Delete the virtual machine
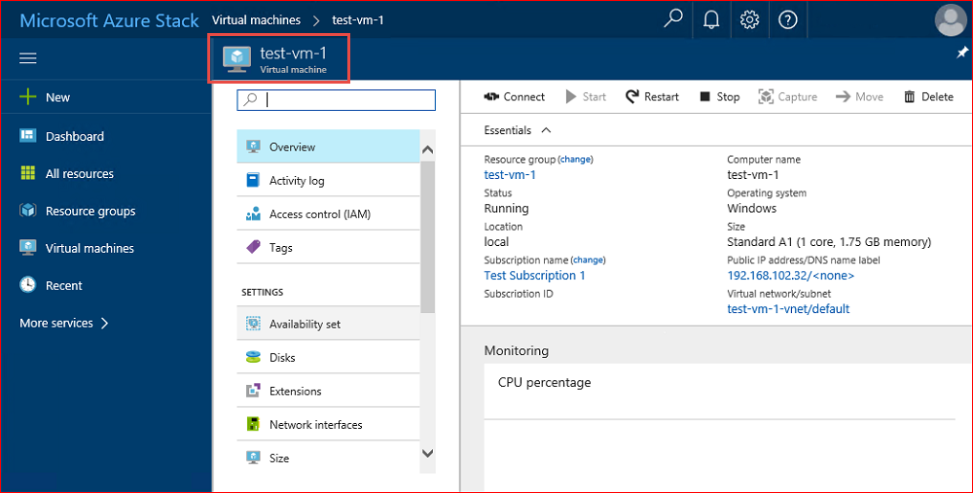The width and height of the screenshot is (973, 493). coord(928,96)
